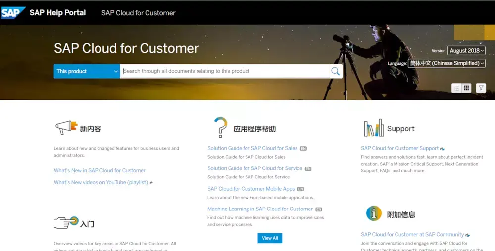Go to SAP Help Portal home
This screenshot has width=495, height=251.
click(x=57, y=13)
